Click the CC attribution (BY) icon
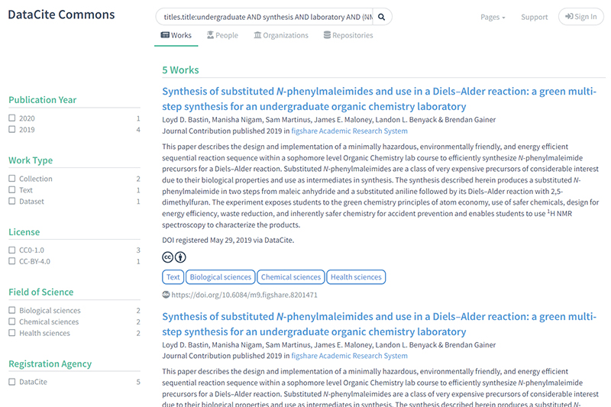The height and width of the screenshot is (407, 611). [180, 257]
